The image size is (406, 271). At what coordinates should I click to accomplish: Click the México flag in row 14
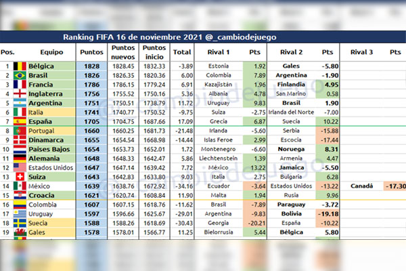point(20,186)
